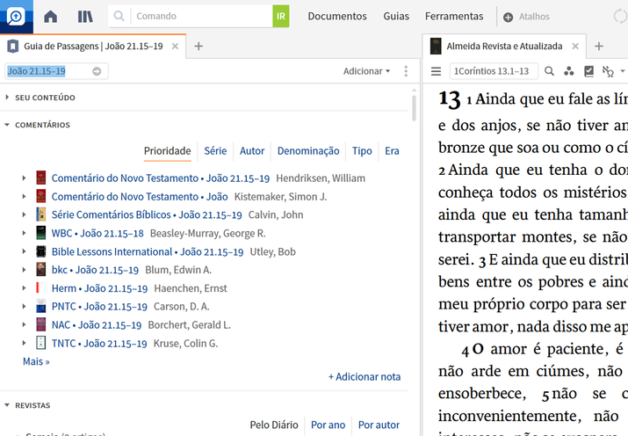The height and width of the screenshot is (436, 628).
Task: Click the TNTC book cover icon
Action: pos(41,343)
